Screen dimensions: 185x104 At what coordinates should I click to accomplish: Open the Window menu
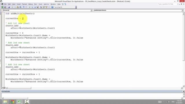point(53,4)
